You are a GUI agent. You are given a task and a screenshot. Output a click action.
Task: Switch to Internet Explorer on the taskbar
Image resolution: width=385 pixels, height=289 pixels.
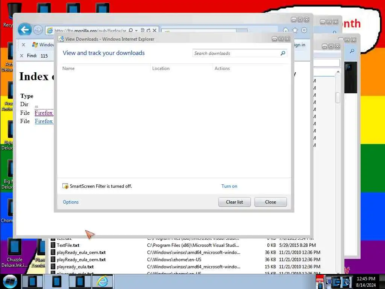click(102, 281)
